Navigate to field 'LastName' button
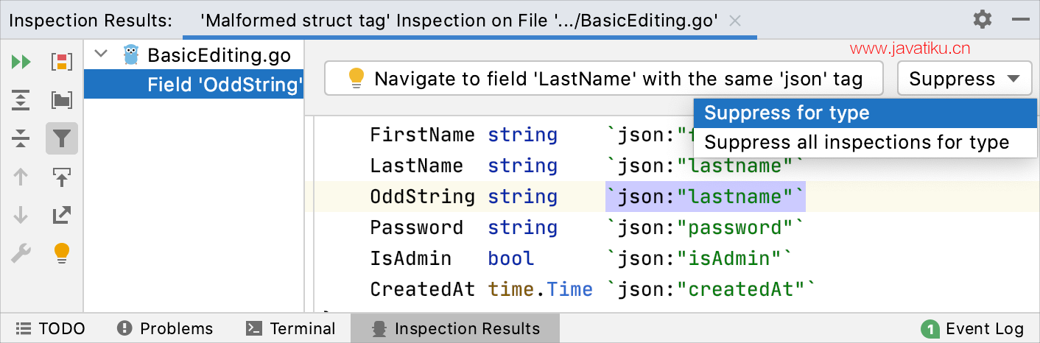This screenshot has height=343, width=1040. (604, 79)
